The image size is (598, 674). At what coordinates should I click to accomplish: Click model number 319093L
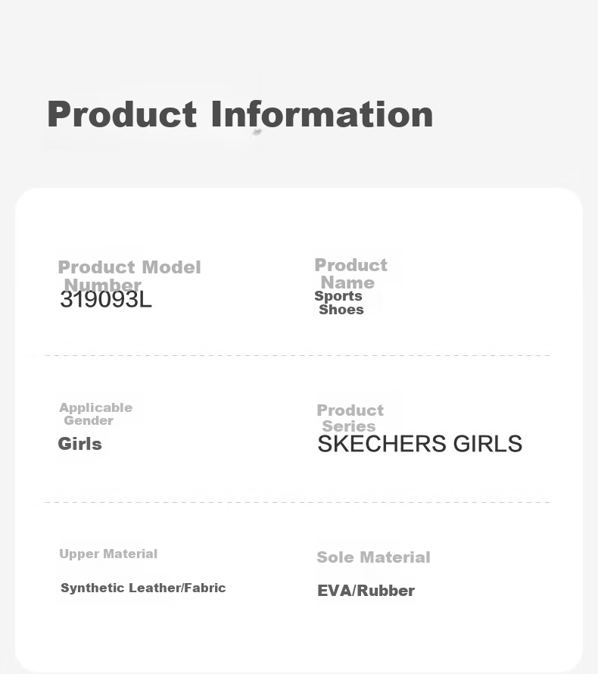(106, 300)
